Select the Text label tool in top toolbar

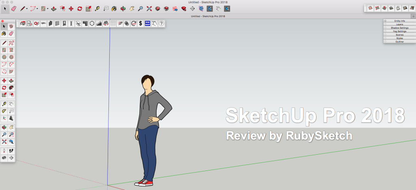pos(106,9)
